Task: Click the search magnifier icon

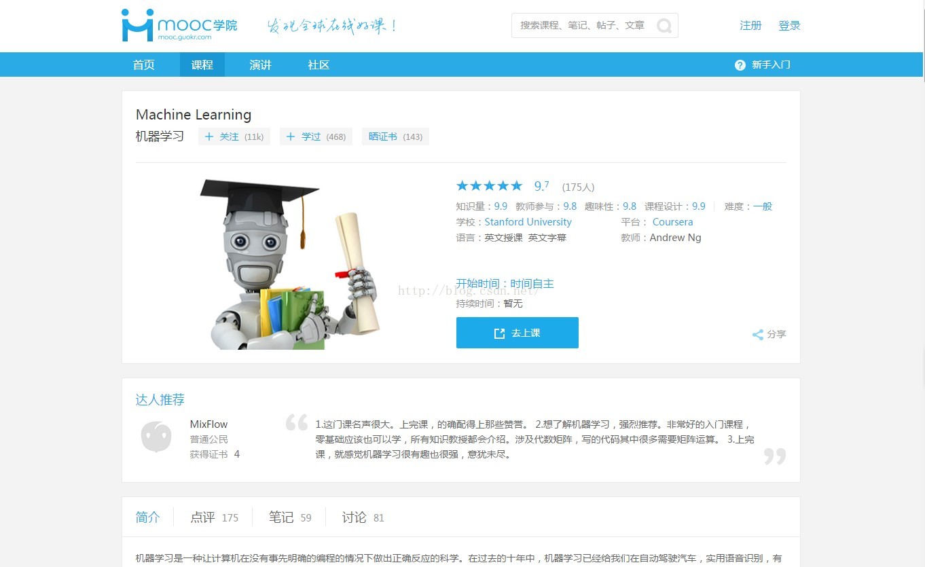Action: coord(664,26)
